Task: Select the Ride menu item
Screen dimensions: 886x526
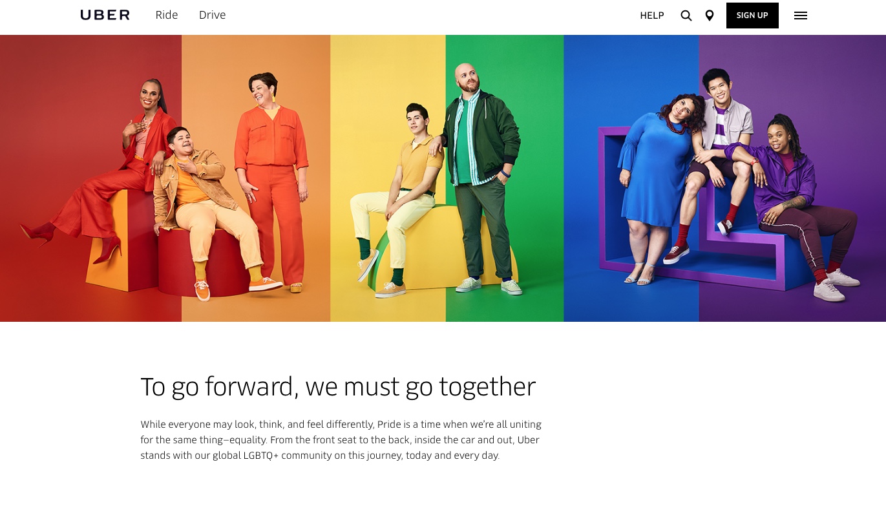Action: point(167,15)
